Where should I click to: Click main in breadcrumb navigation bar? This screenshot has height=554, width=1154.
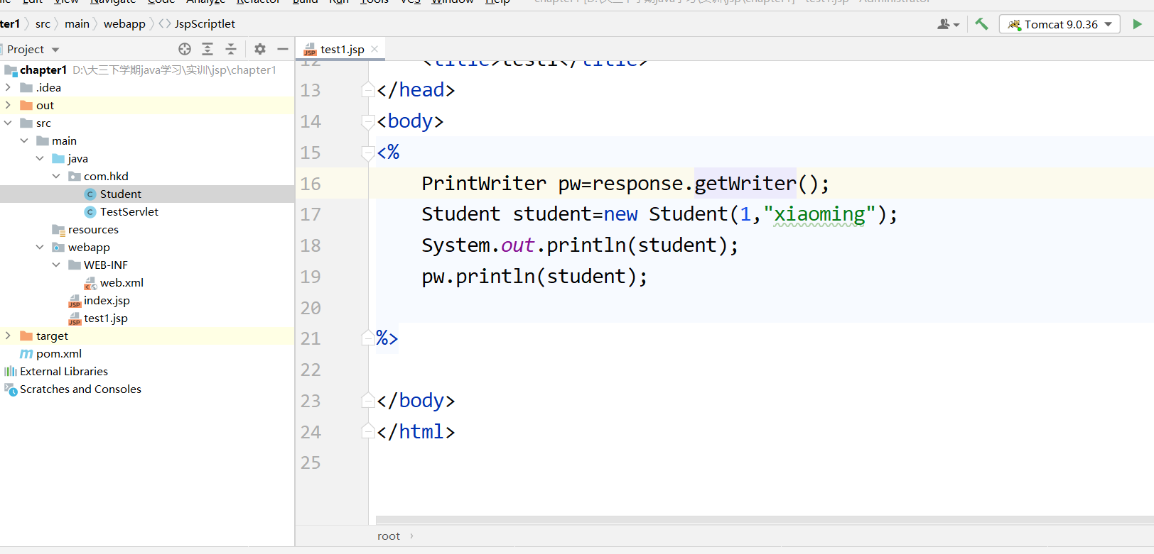coord(77,24)
